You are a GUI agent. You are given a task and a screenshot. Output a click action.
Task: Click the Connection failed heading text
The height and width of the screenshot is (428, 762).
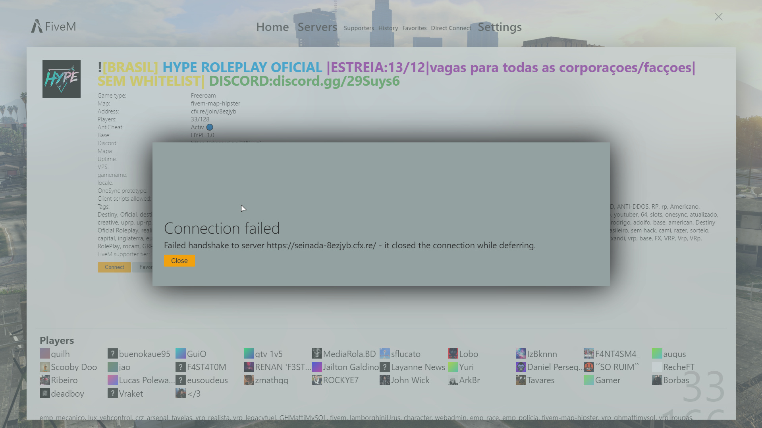pyautogui.click(x=222, y=228)
